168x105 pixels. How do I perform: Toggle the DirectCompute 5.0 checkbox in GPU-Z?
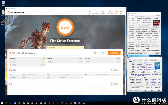[151, 51]
